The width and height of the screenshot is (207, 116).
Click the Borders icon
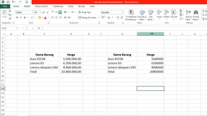click(x=32, y=17)
